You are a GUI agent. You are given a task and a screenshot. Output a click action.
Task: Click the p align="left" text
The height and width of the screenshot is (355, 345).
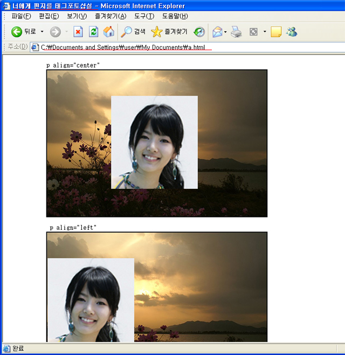tap(73, 228)
